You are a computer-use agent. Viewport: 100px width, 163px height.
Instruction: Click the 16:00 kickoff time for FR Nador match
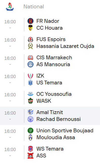pyautogui.click(x=10, y=22)
